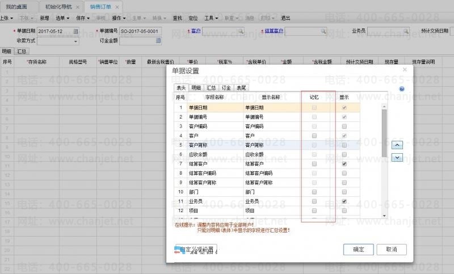Open blue help icon in 单据设置 dialog
454x274 pixels.
402,89
